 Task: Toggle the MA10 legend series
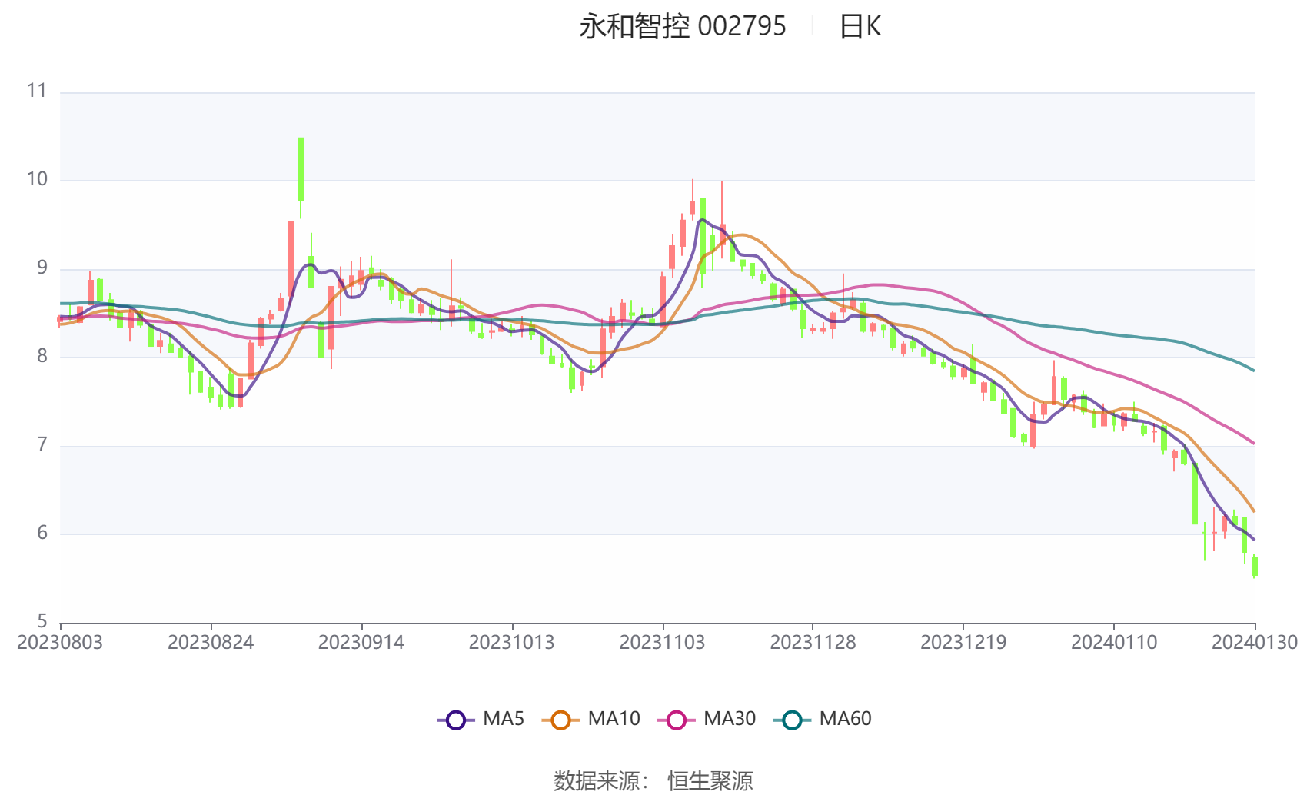[x=590, y=719]
